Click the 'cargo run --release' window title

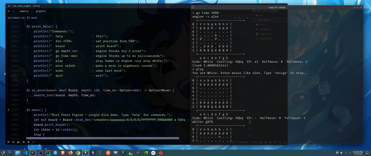(277, 7)
